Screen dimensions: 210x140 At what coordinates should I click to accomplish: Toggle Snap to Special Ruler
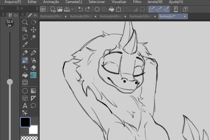click(x=159, y=9)
